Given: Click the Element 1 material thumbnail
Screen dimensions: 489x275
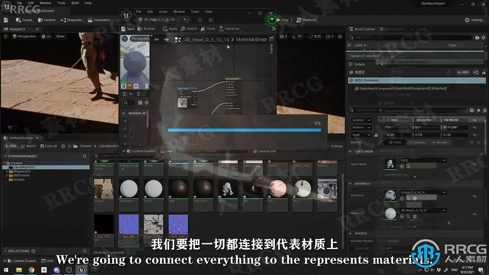Looking at the screenshot, I should [x=390, y=213].
